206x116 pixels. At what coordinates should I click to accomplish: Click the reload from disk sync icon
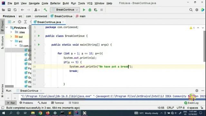tap(15, 10)
